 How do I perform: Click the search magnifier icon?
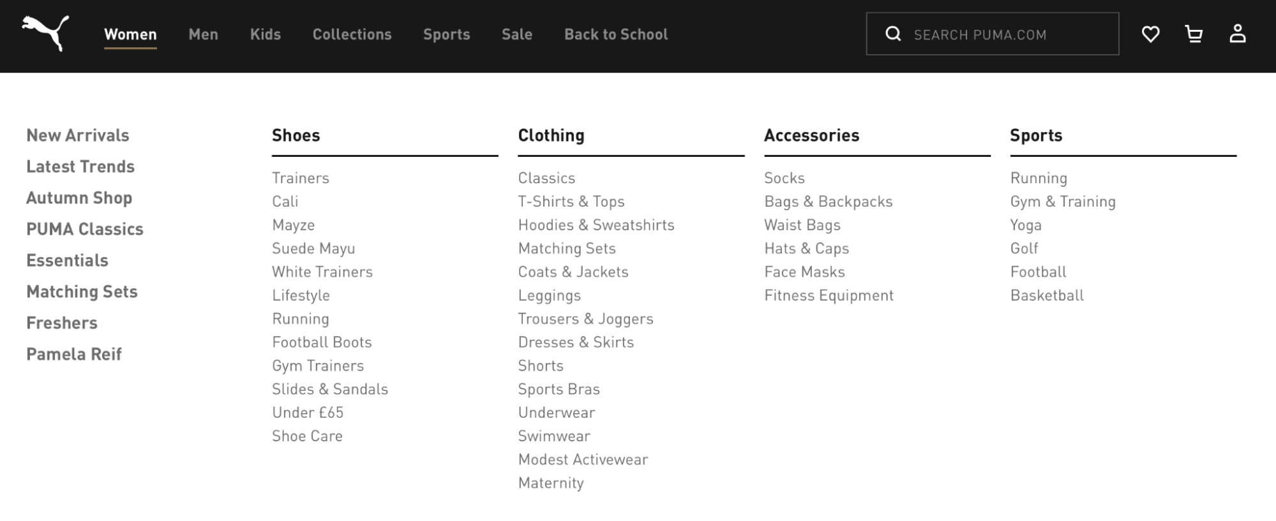893,34
